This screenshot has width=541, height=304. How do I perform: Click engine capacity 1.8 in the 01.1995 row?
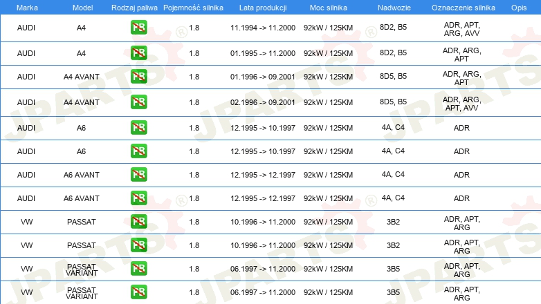[194, 53]
